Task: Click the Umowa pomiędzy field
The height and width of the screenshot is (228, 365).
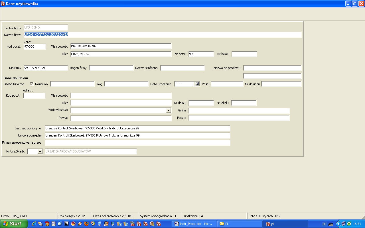Action: [x=137, y=136]
